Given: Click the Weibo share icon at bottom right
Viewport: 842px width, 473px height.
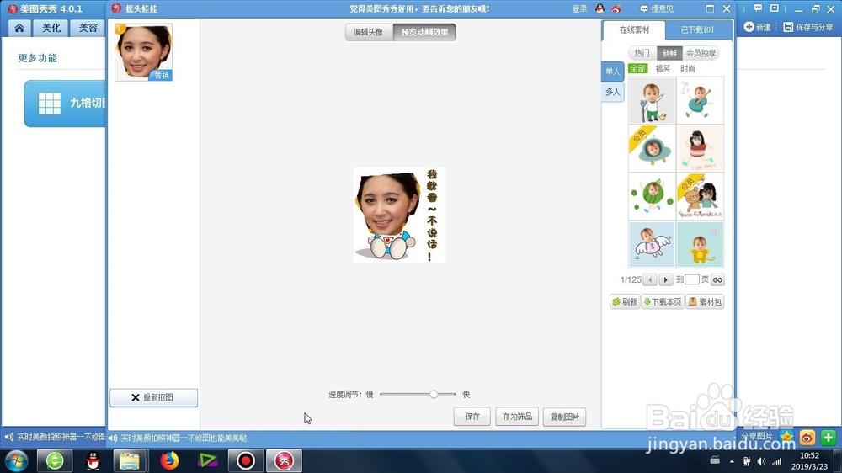Looking at the screenshot, I should 807,438.
